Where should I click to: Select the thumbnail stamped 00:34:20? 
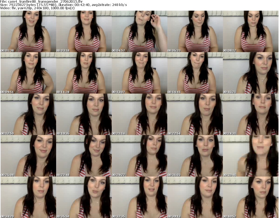[x=28, y=197]
